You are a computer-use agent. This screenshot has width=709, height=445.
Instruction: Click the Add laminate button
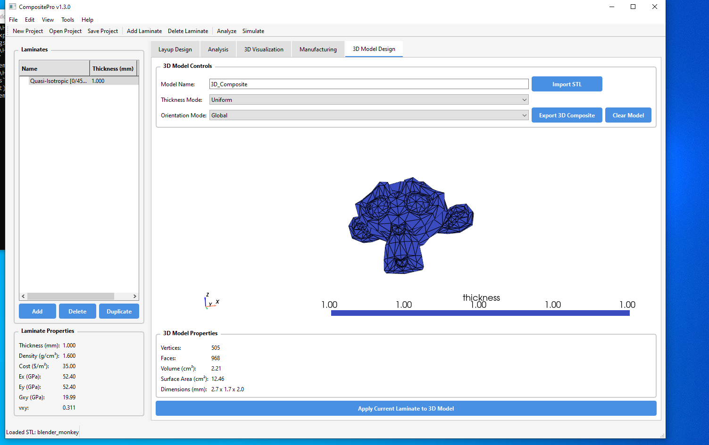point(37,311)
